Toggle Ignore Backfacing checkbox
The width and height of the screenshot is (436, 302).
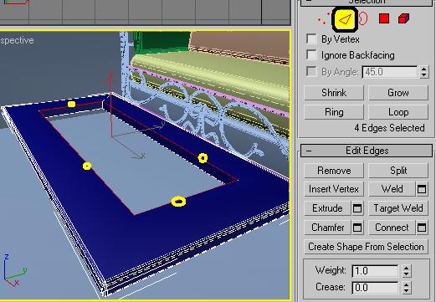(x=311, y=55)
